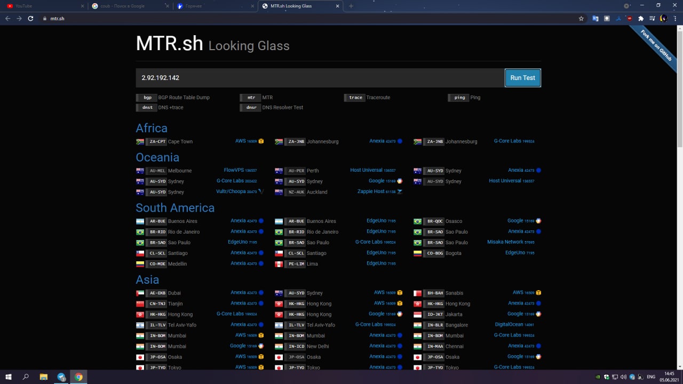This screenshot has width=683, height=384.
Task: Select the MTR.sh Looking Glass tab
Action: pyautogui.click(x=300, y=6)
